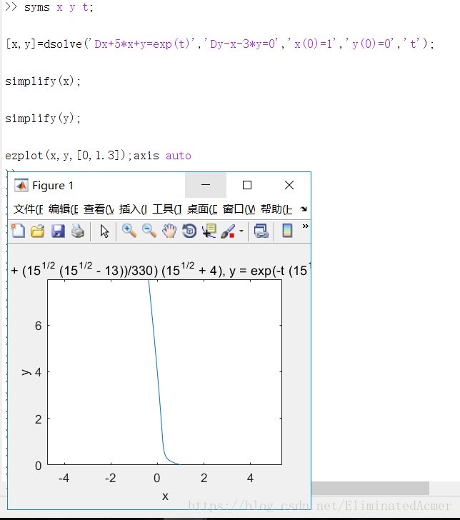The image size is (460, 520).
Task: Open the 插入 (Insert) menu
Action: click(x=133, y=209)
